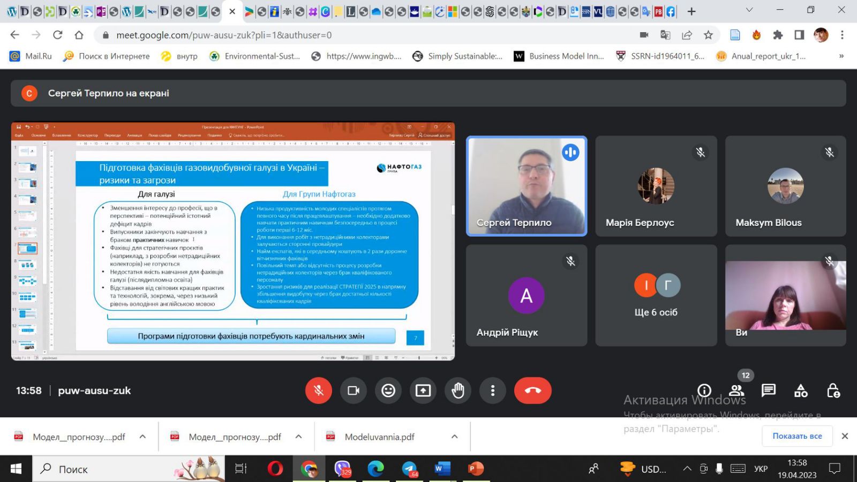Unmute the microphone in call controls
Image resolution: width=857 pixels, height=482 pixels.
pyautogui.click(x=319, y=390)
